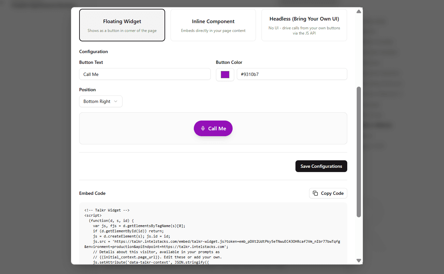Screen dimensions: 444x274
Task: Pick the Headless (Bring Your Own UI) option
Action: (304, 25)
